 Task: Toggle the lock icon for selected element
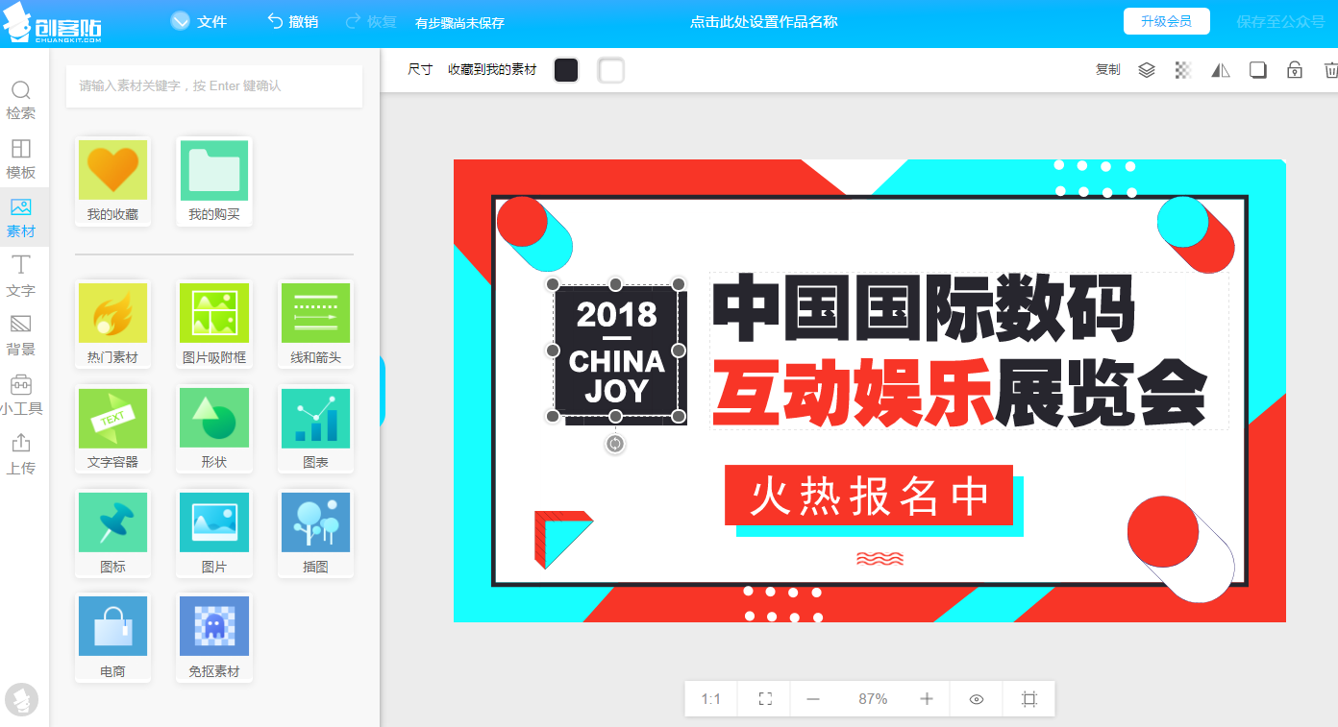pos(1295,70)
